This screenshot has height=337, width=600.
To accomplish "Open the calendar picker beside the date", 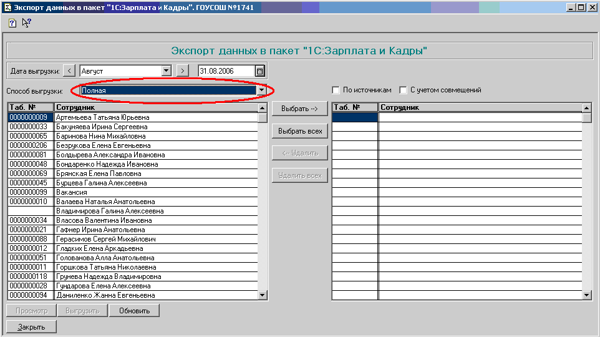I will pos(260,71).
